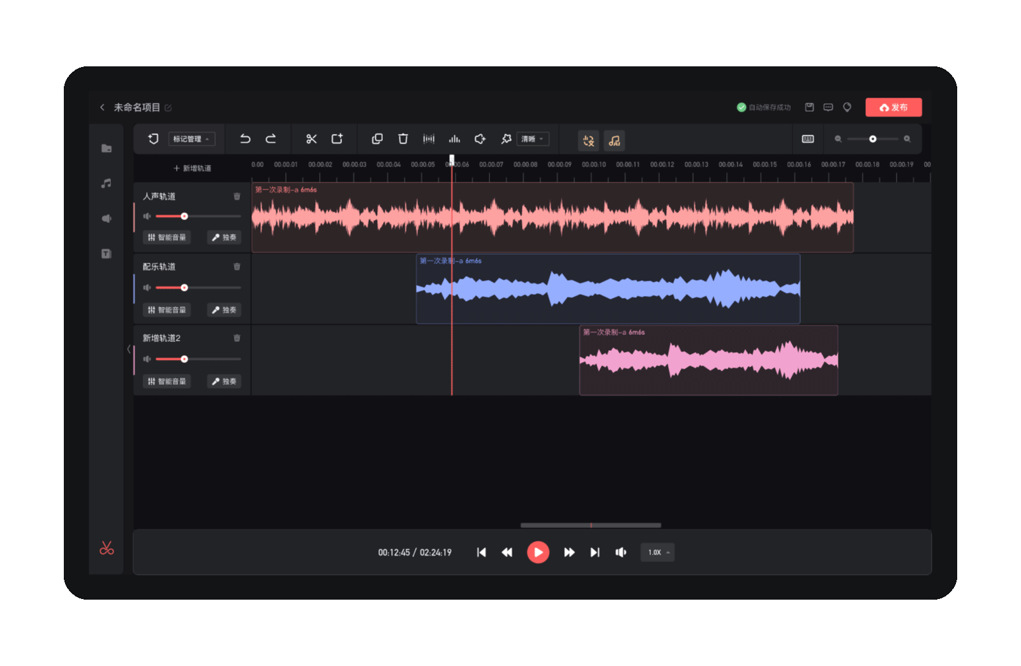Click the 配乐轨道 volume slider handle
The height and width of the screenshot is (666, 1021).
[184, 288]
